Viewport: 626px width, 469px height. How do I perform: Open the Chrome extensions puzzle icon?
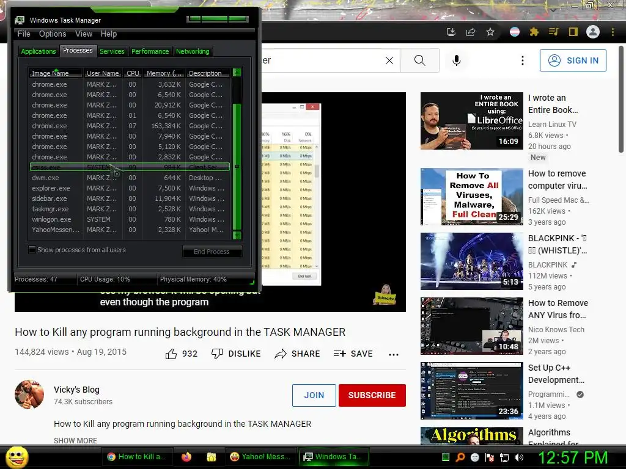[x=534, y=32]
